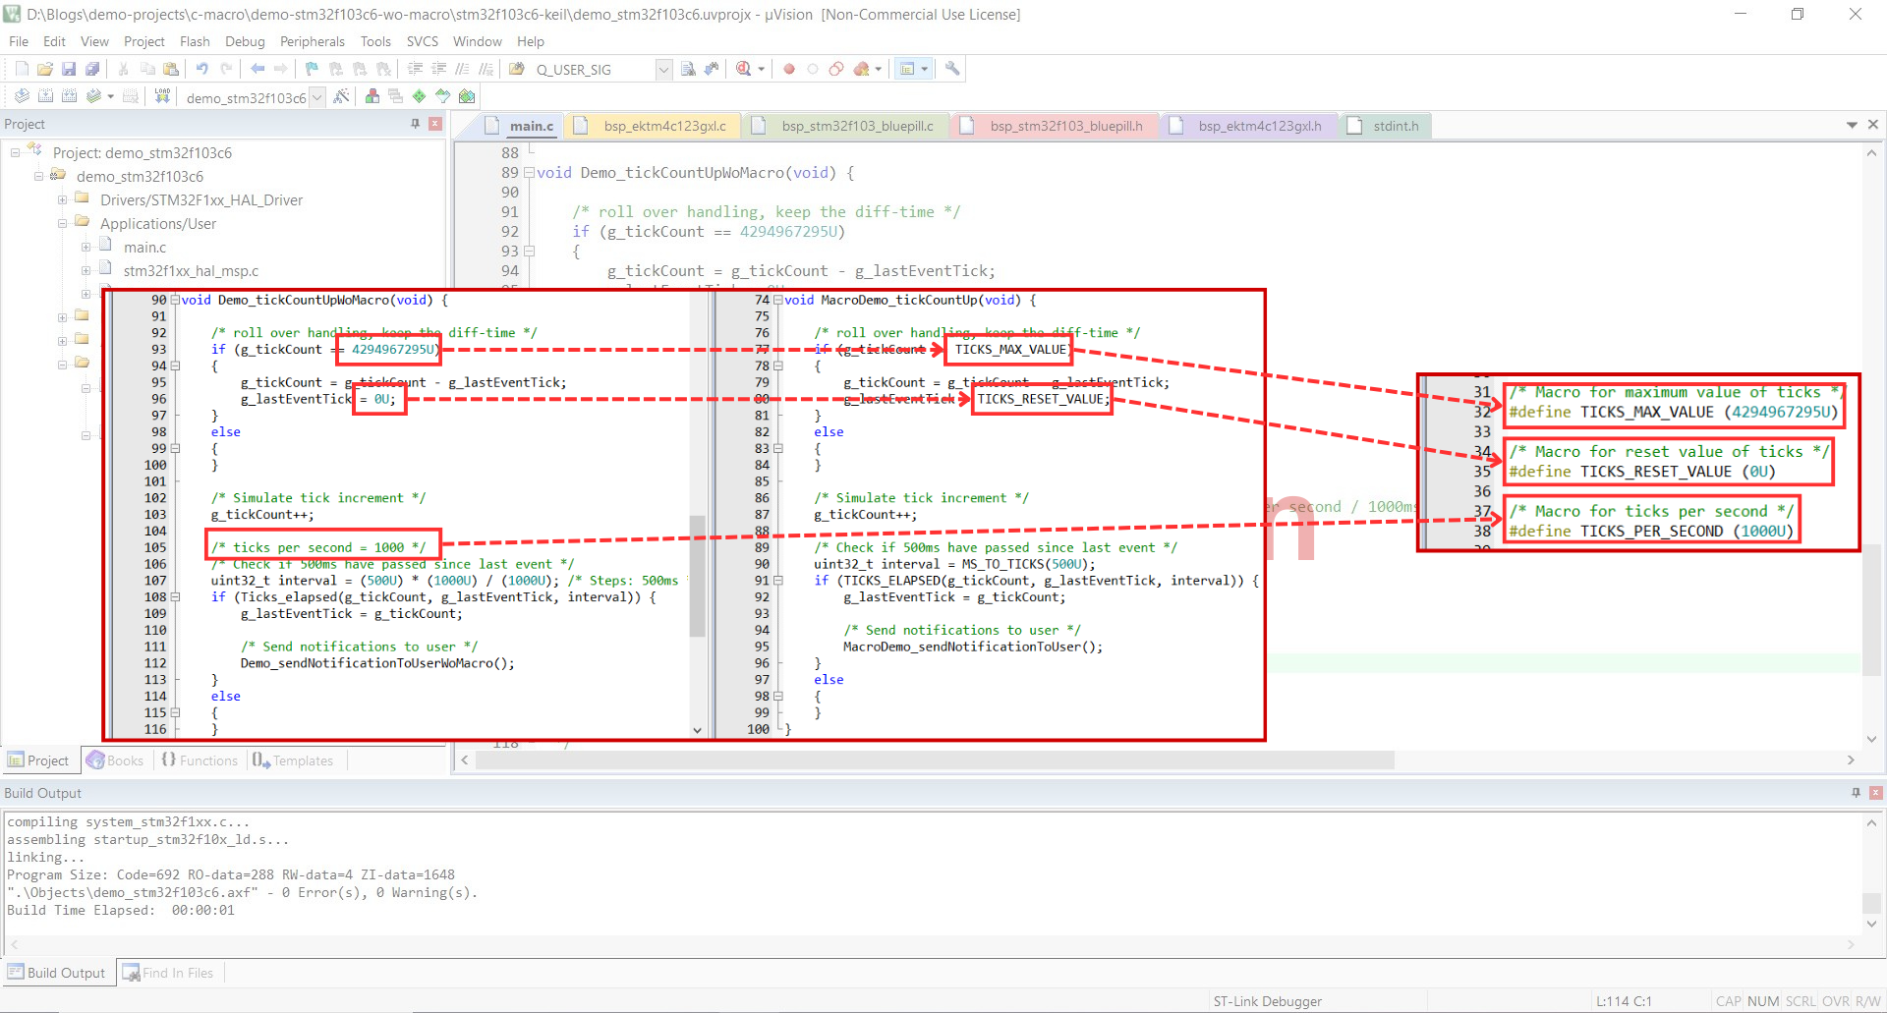Start the debug session magnifier icon
Viewport: 1887px width, 1013px height.
point(744,69)
